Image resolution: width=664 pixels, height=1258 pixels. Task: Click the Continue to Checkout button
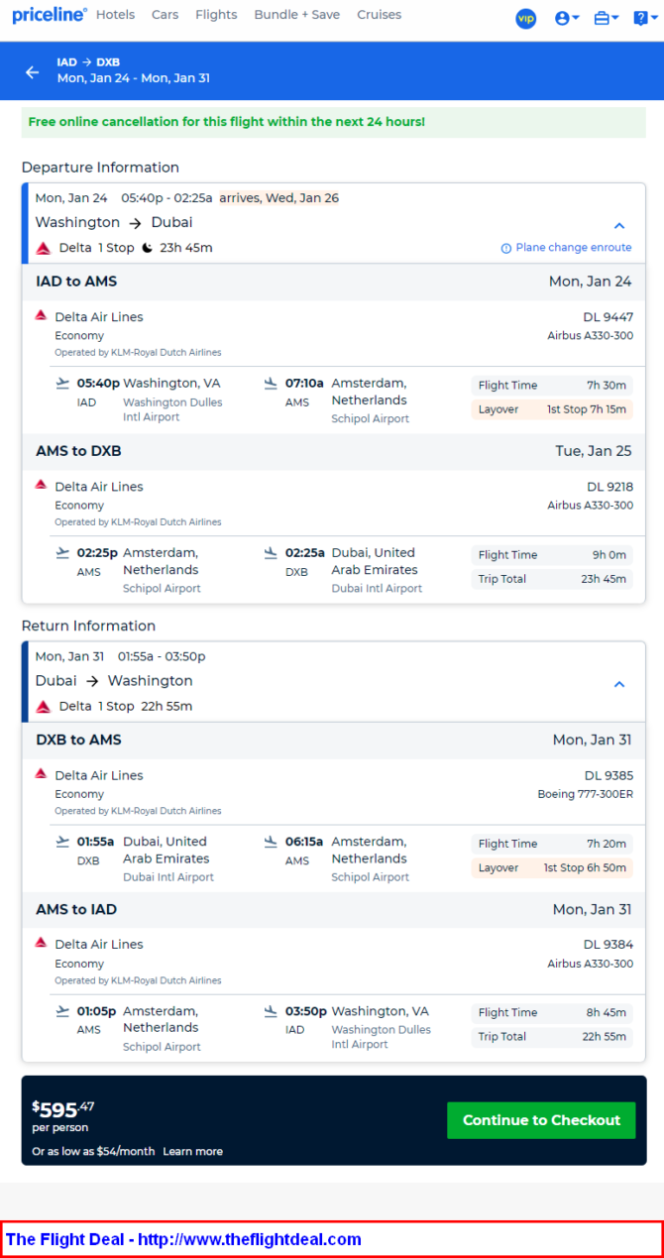pos(541,1120)
